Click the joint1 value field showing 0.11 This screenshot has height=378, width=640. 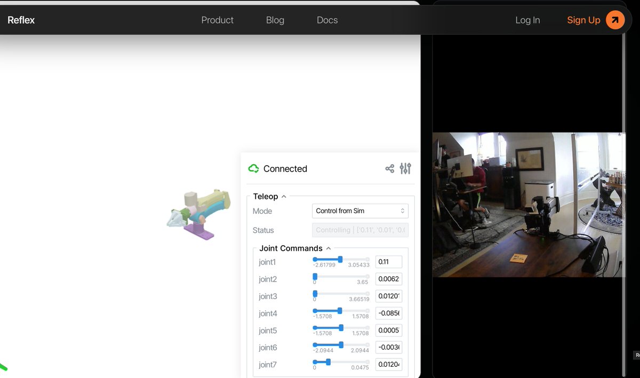[x=389, y=262]
